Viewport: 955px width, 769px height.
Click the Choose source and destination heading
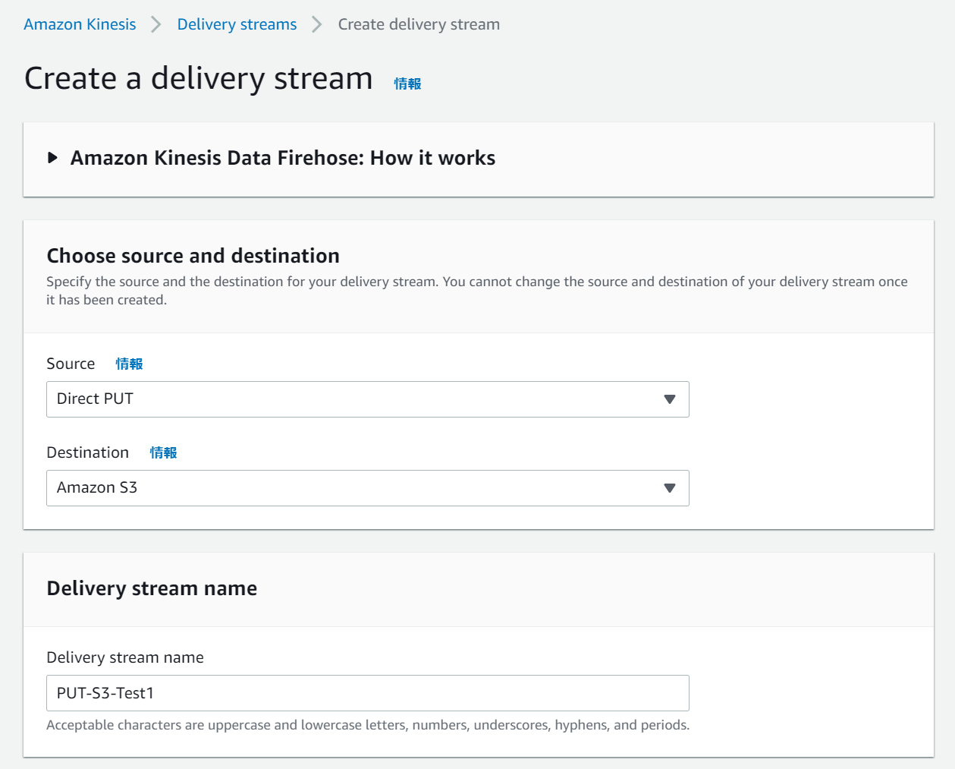click(193, 256)
